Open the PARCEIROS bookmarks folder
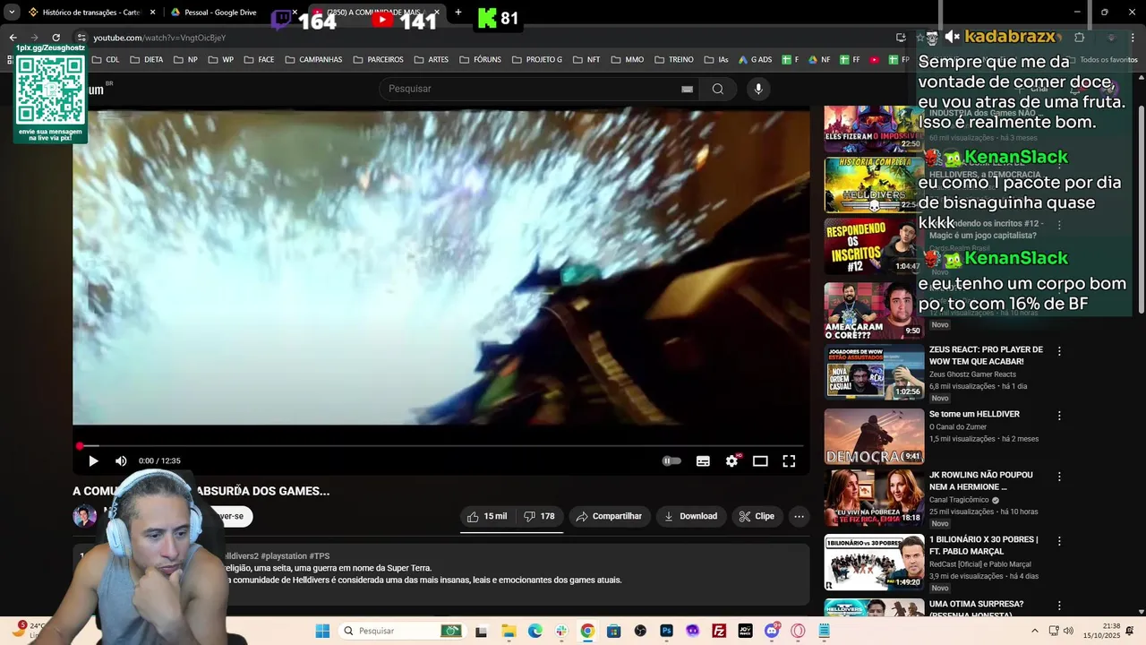This screenshot has height=645, width=1146. click(378, 60)
